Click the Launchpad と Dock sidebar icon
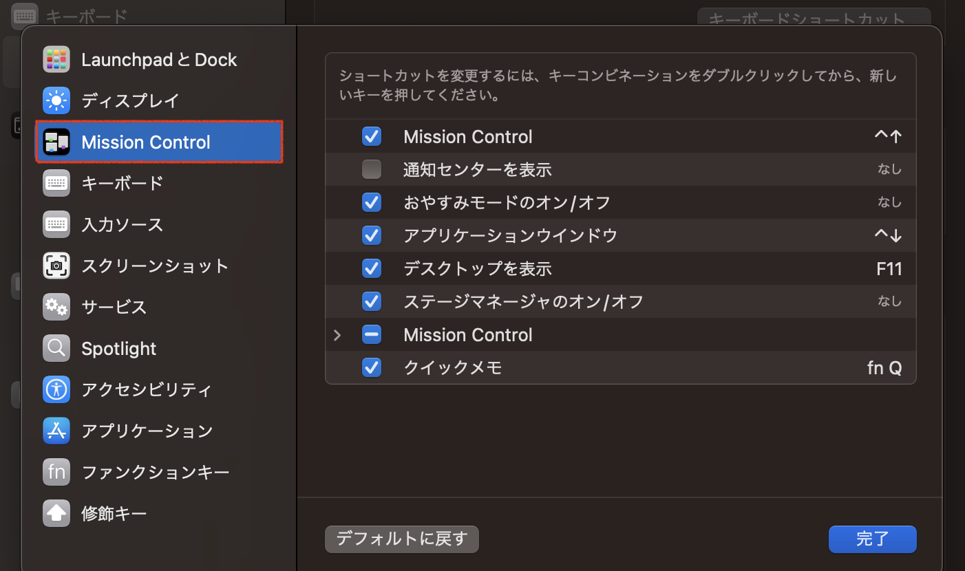 tap(56, 60)
